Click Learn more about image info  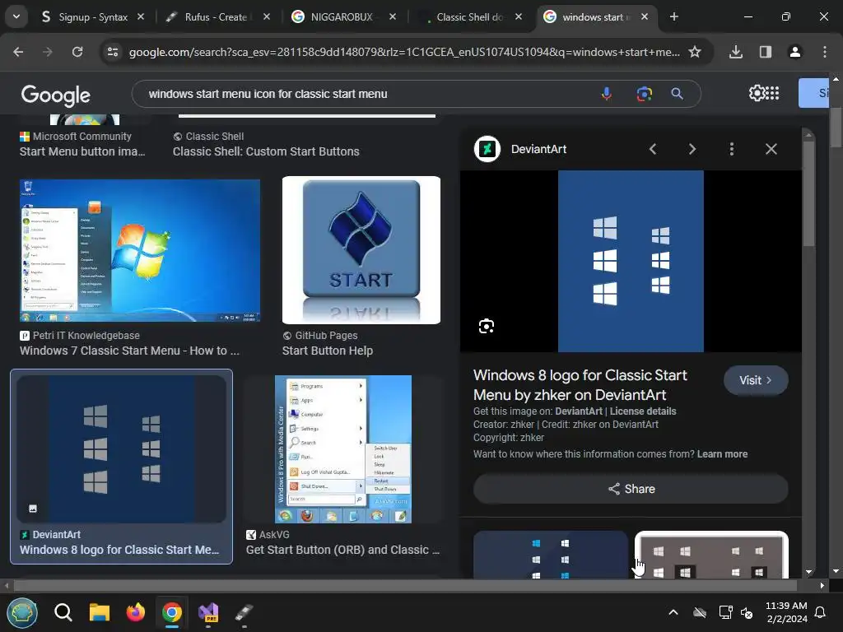click(722, 454)
